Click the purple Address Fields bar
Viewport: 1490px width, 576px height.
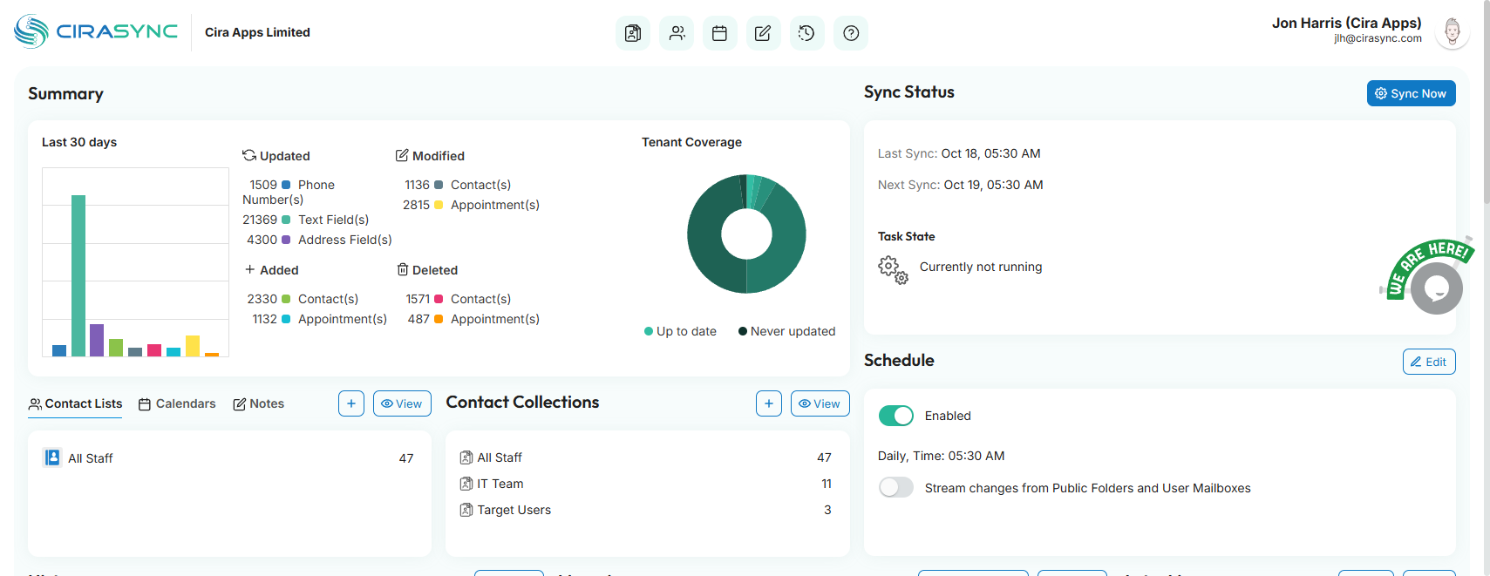[x=97, y=340]
